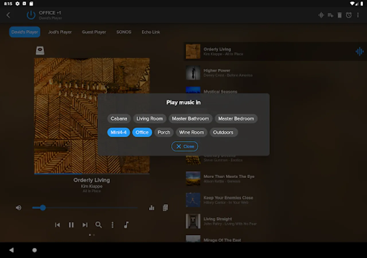Viewport: 367px width, 258px height.
Task: Play Living Straight from the queue
Action: (x=275, y=221)
